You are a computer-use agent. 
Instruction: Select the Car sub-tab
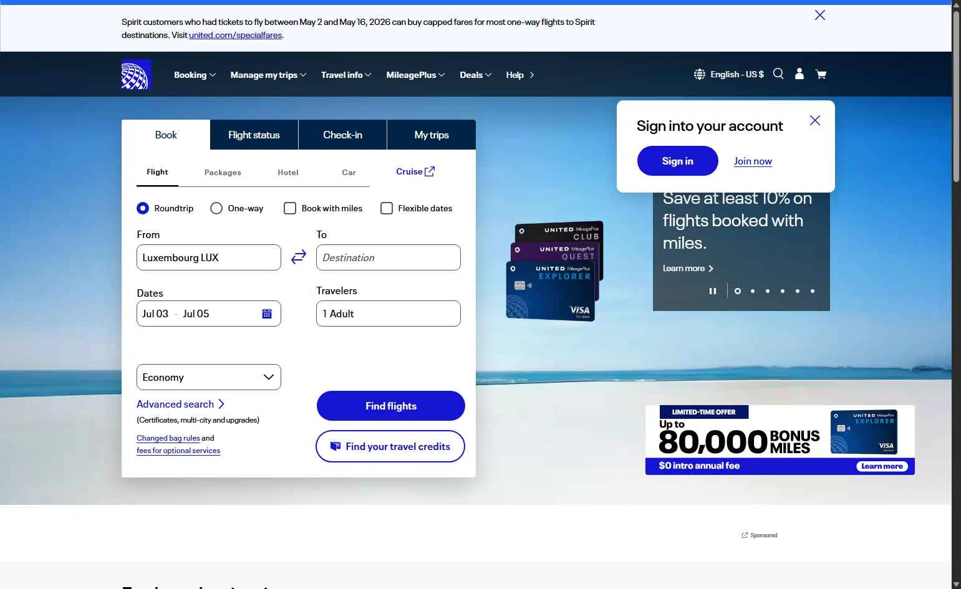click(x=349, y=173)
